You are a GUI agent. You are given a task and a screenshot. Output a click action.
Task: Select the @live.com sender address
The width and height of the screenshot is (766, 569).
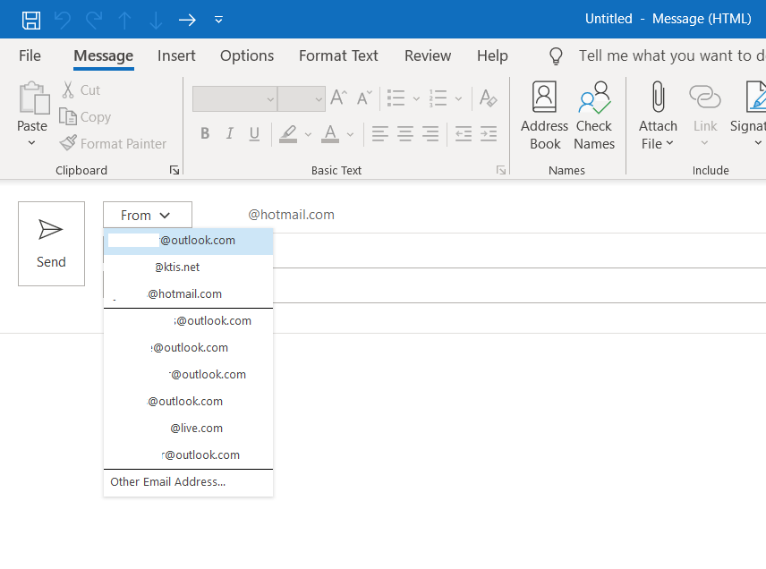click(188, 429)
